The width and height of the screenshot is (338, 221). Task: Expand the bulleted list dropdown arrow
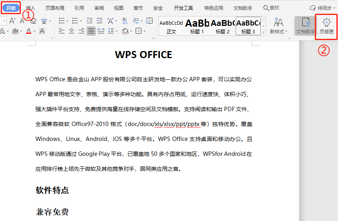coord(68,21)
